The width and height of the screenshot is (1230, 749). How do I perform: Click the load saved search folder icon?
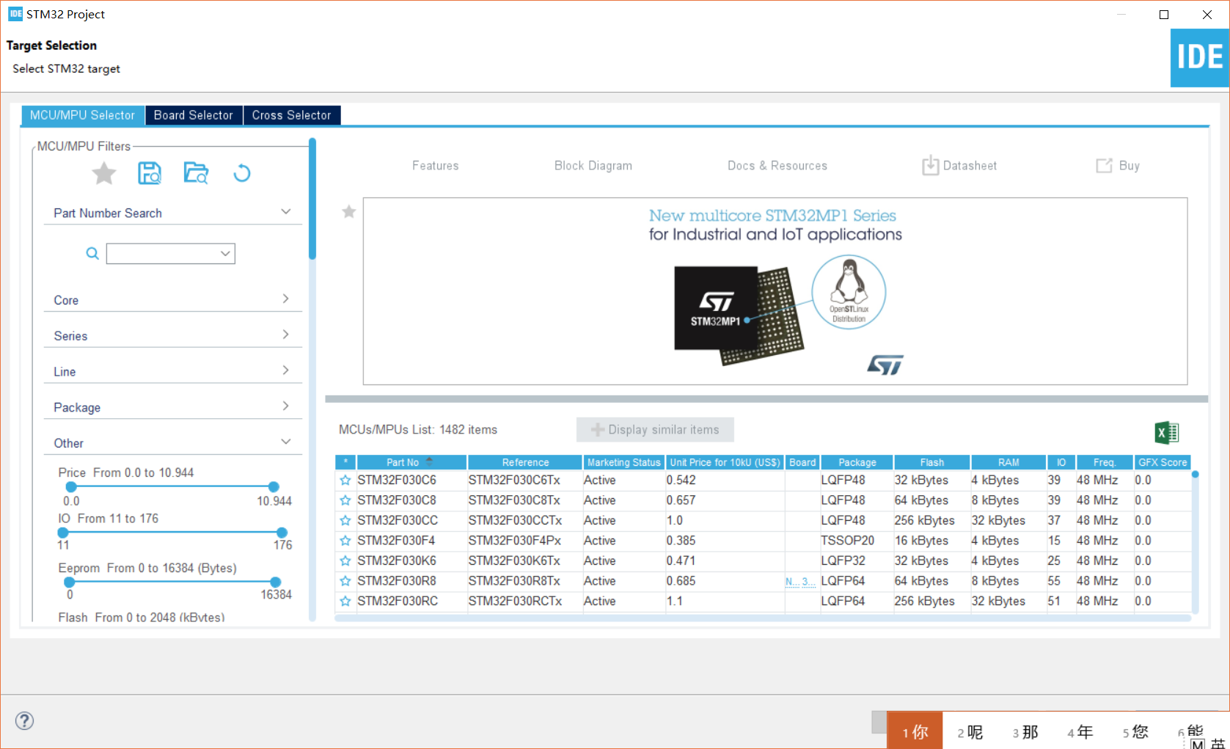(x=196, y=173)
